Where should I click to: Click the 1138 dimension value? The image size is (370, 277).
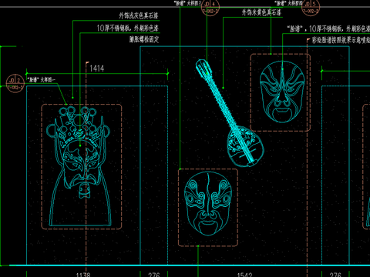tap(83, 275)
